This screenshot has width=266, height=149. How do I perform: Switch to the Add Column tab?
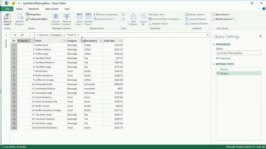point(52,9)
